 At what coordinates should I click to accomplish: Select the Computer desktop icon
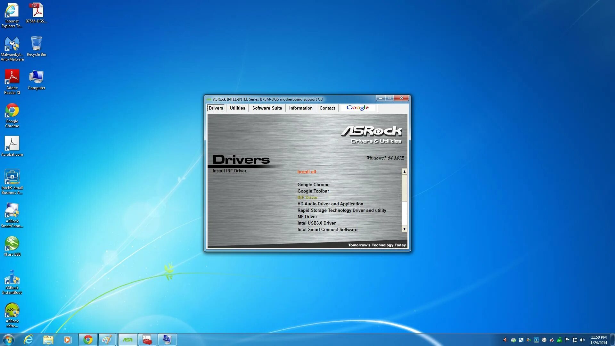tap(36, 80)
